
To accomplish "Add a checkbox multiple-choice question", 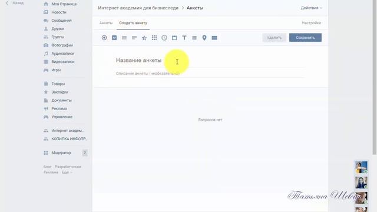I will point(114,38).
